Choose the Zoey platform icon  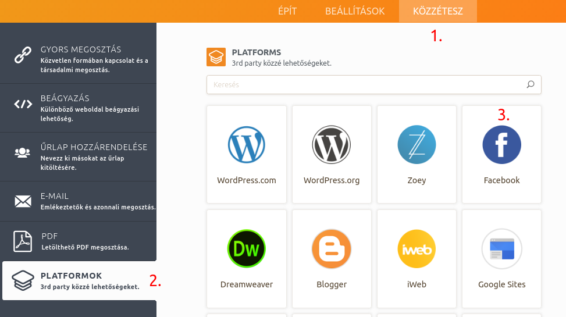[x=417, y=145]
